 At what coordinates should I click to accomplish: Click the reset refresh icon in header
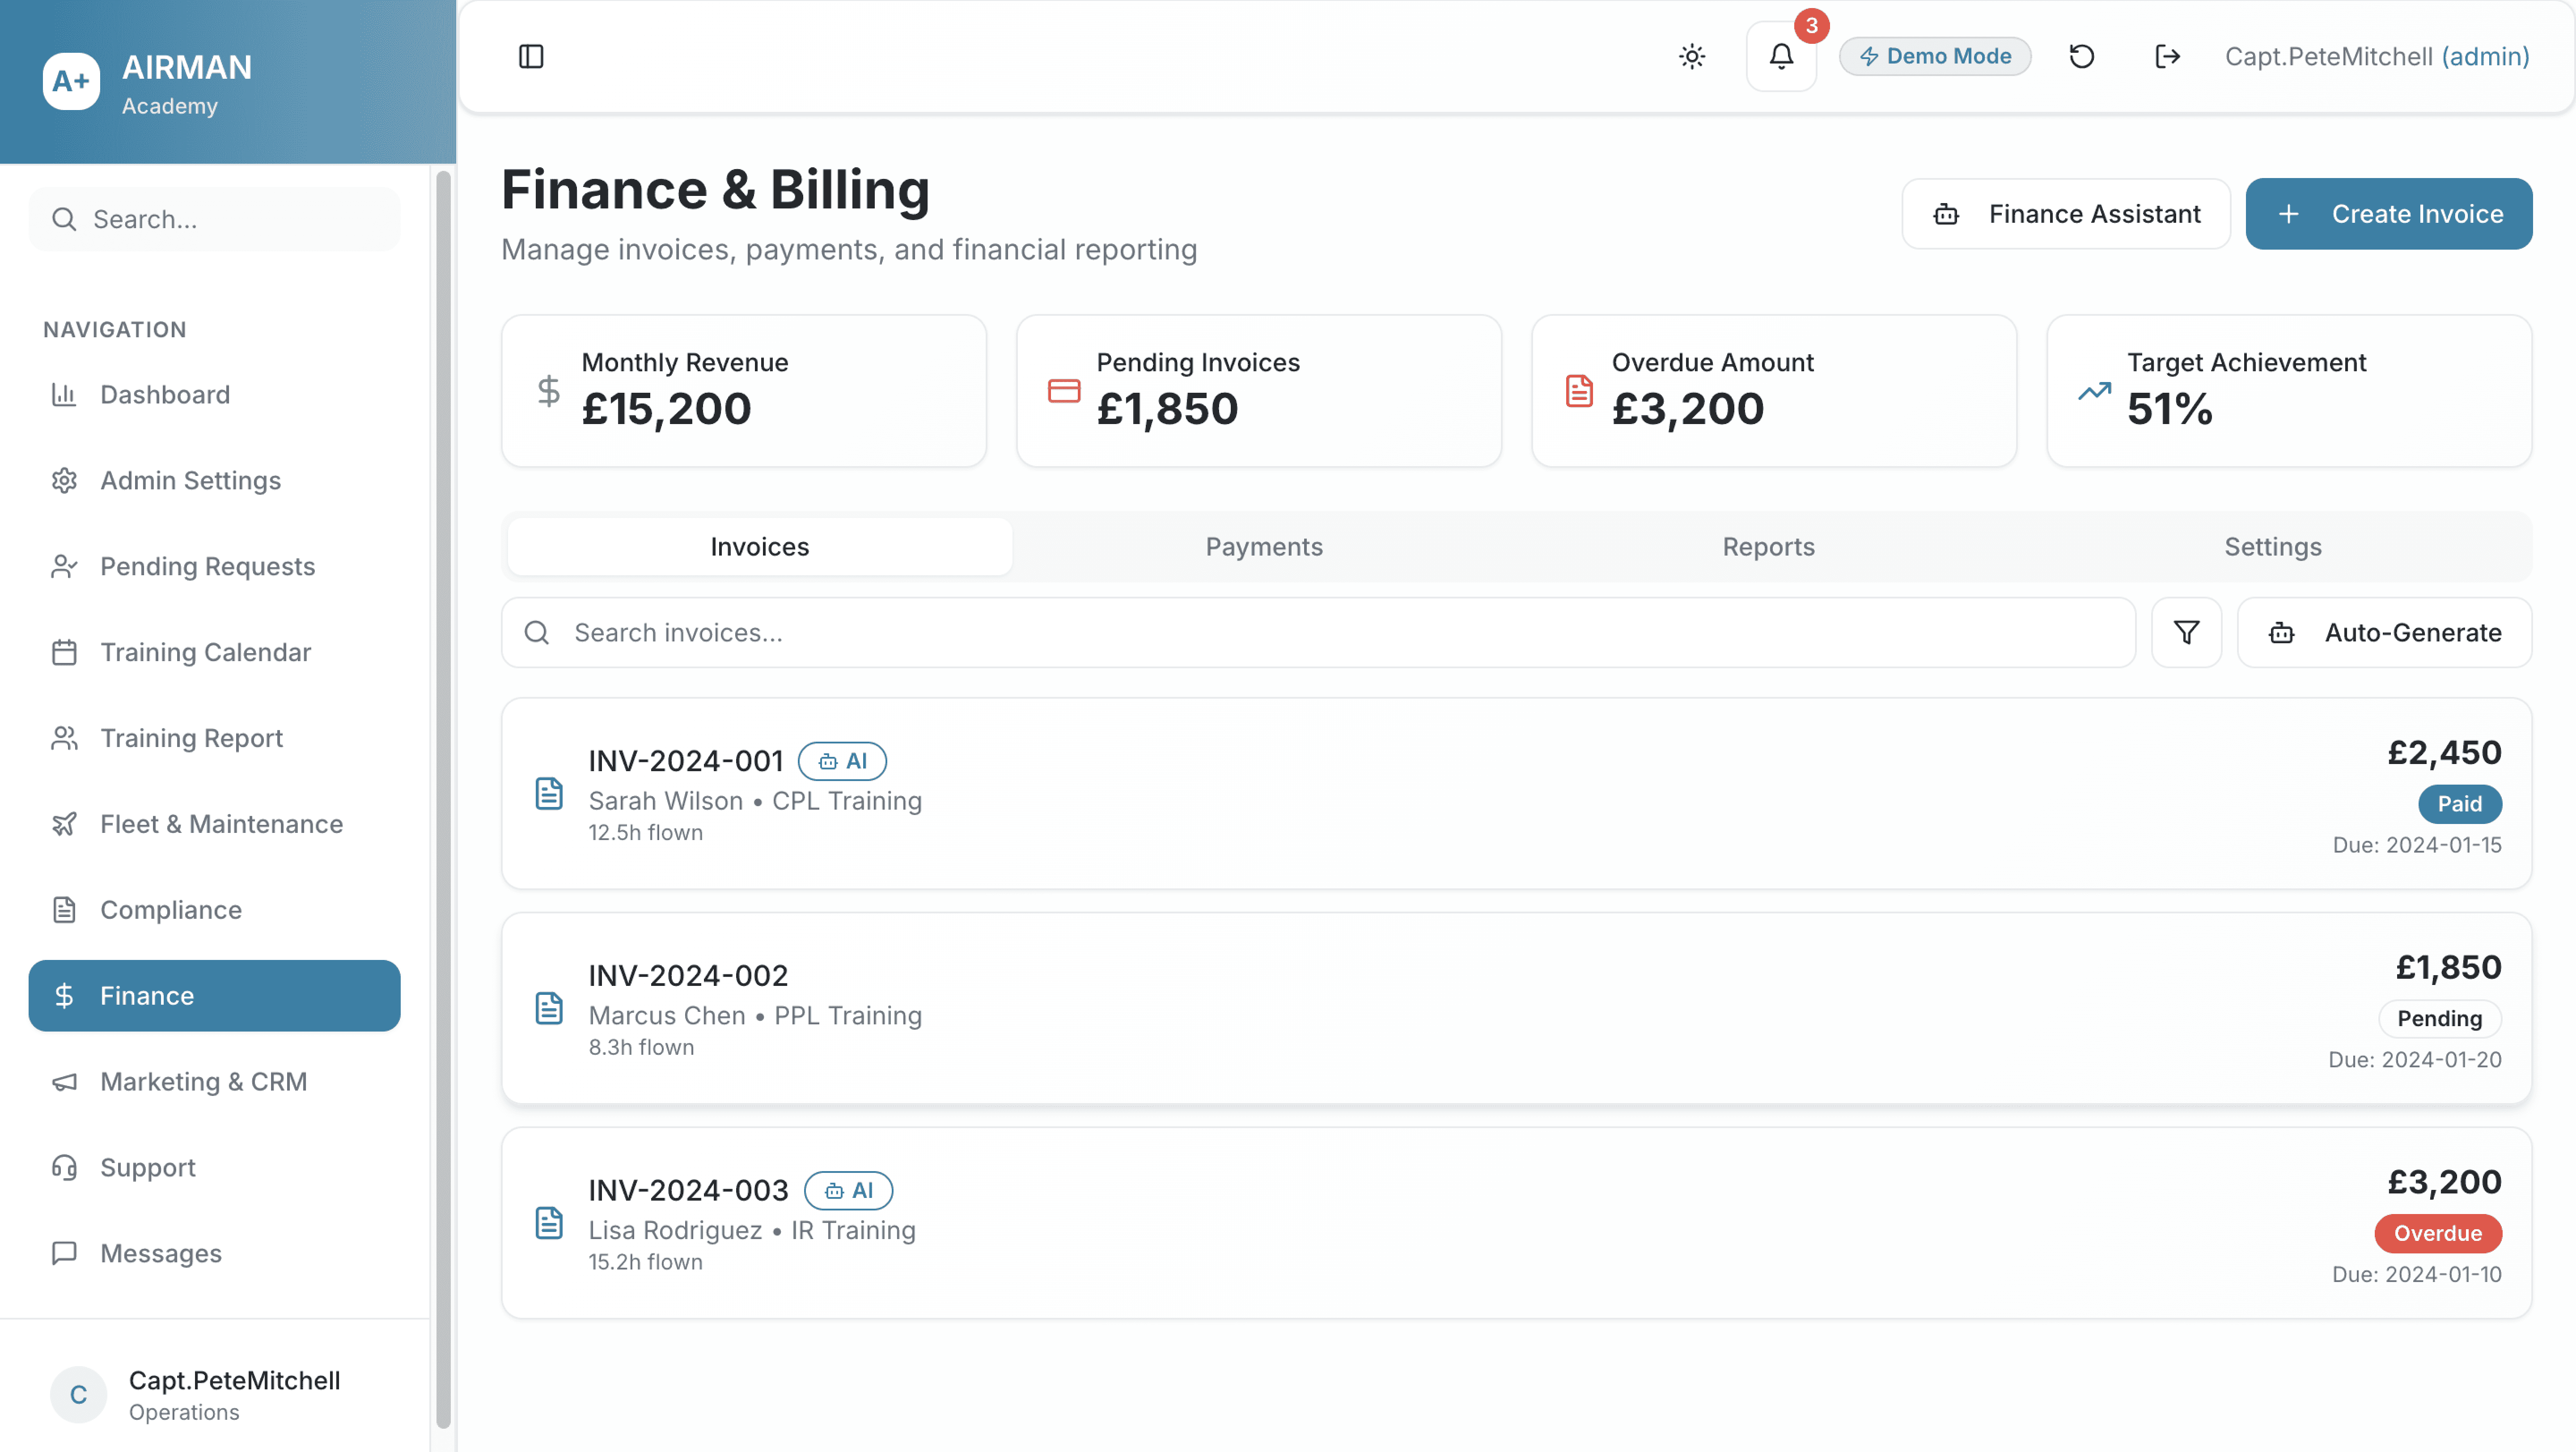(x=2082, y=57)
